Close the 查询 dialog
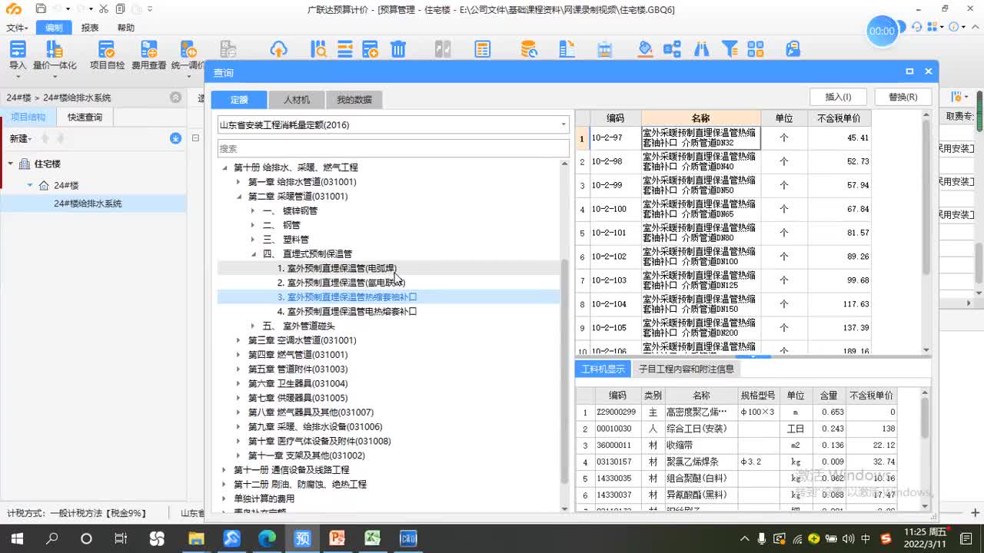Screen dimensions: 984x553 tap(928, 71)
